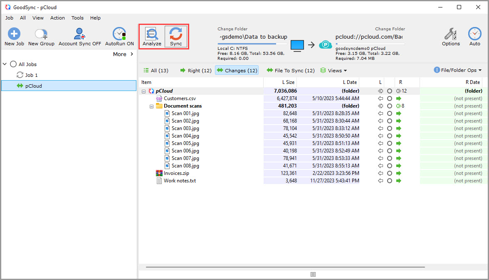Open Account Sync OFF settings
Image resolution: width=489 pixels, height=280 pixels.
tap(80, 37)
